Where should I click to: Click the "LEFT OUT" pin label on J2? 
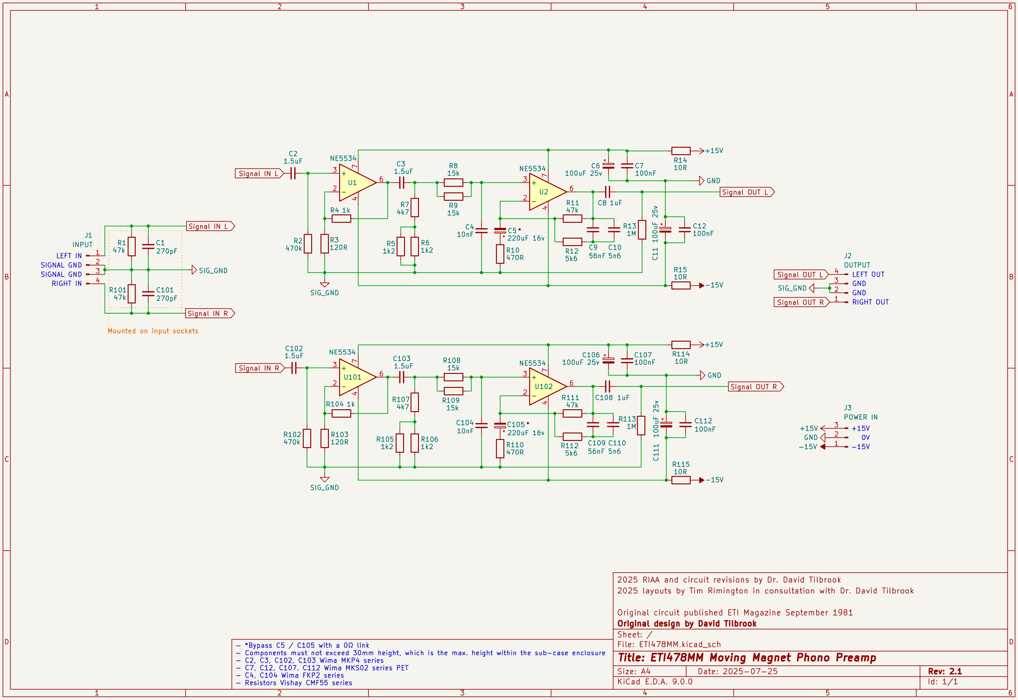tap(868, 275)
